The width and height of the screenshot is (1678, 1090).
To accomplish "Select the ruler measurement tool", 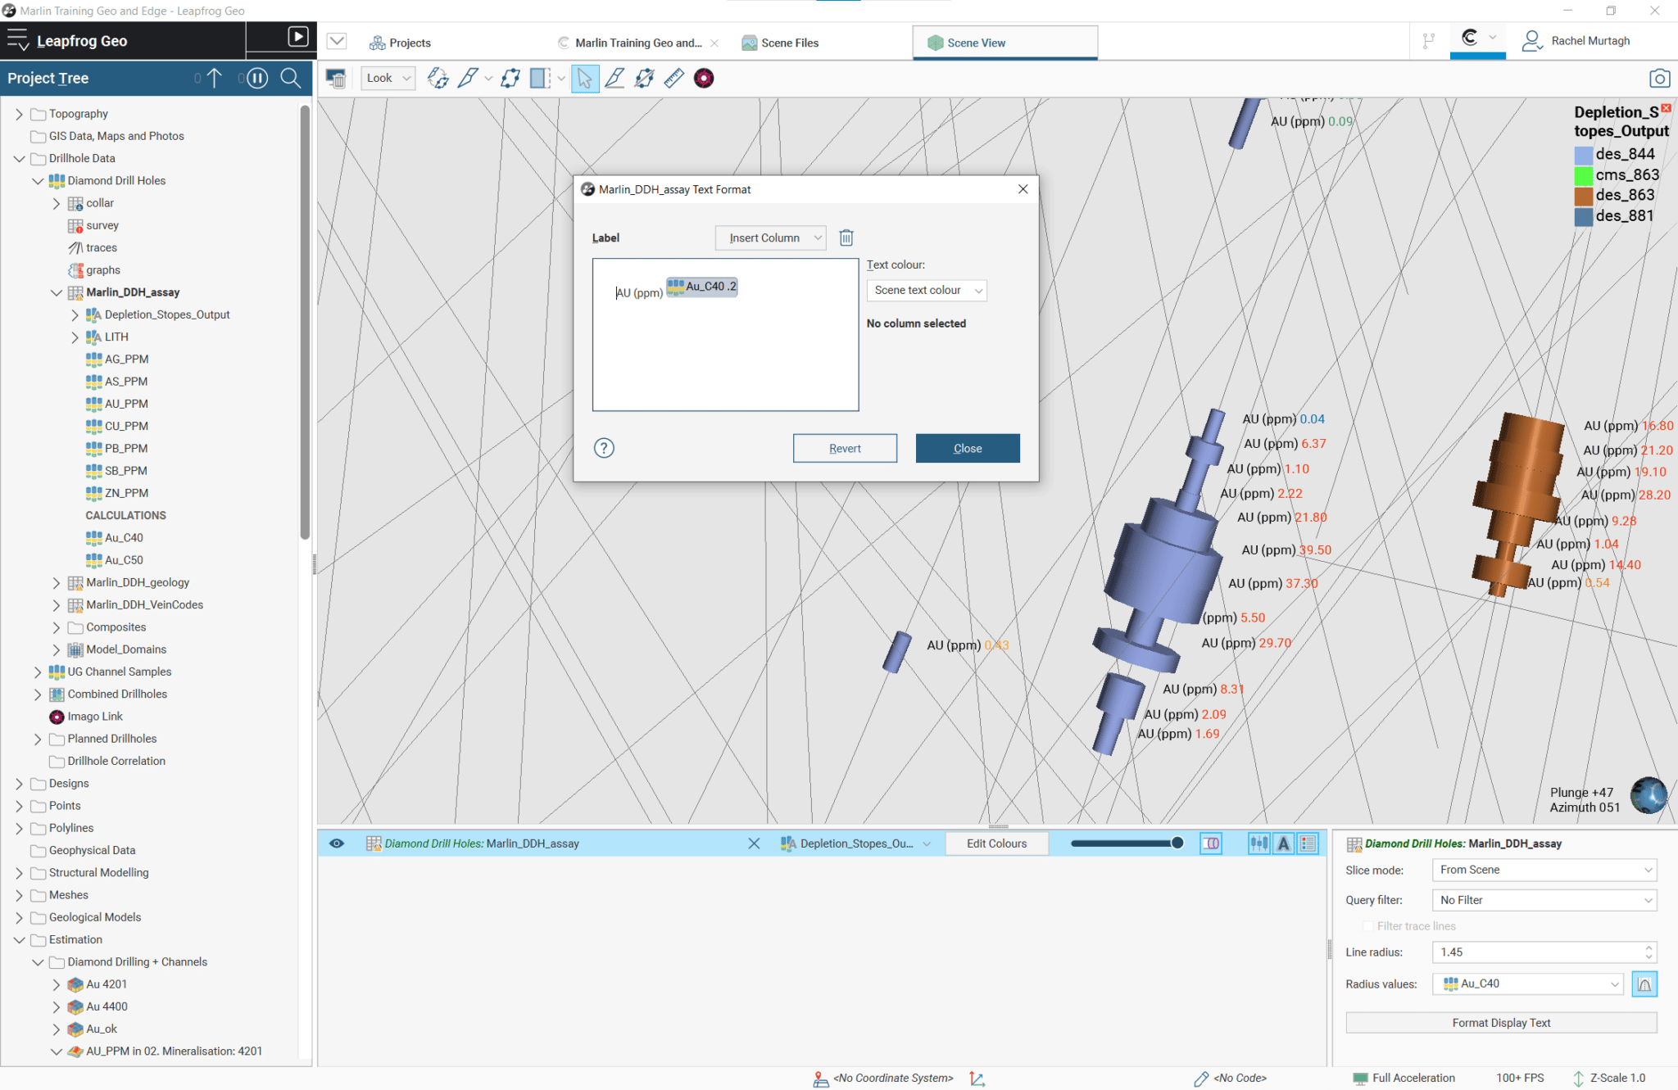I will pyautogui.click(x=674, y=79).
